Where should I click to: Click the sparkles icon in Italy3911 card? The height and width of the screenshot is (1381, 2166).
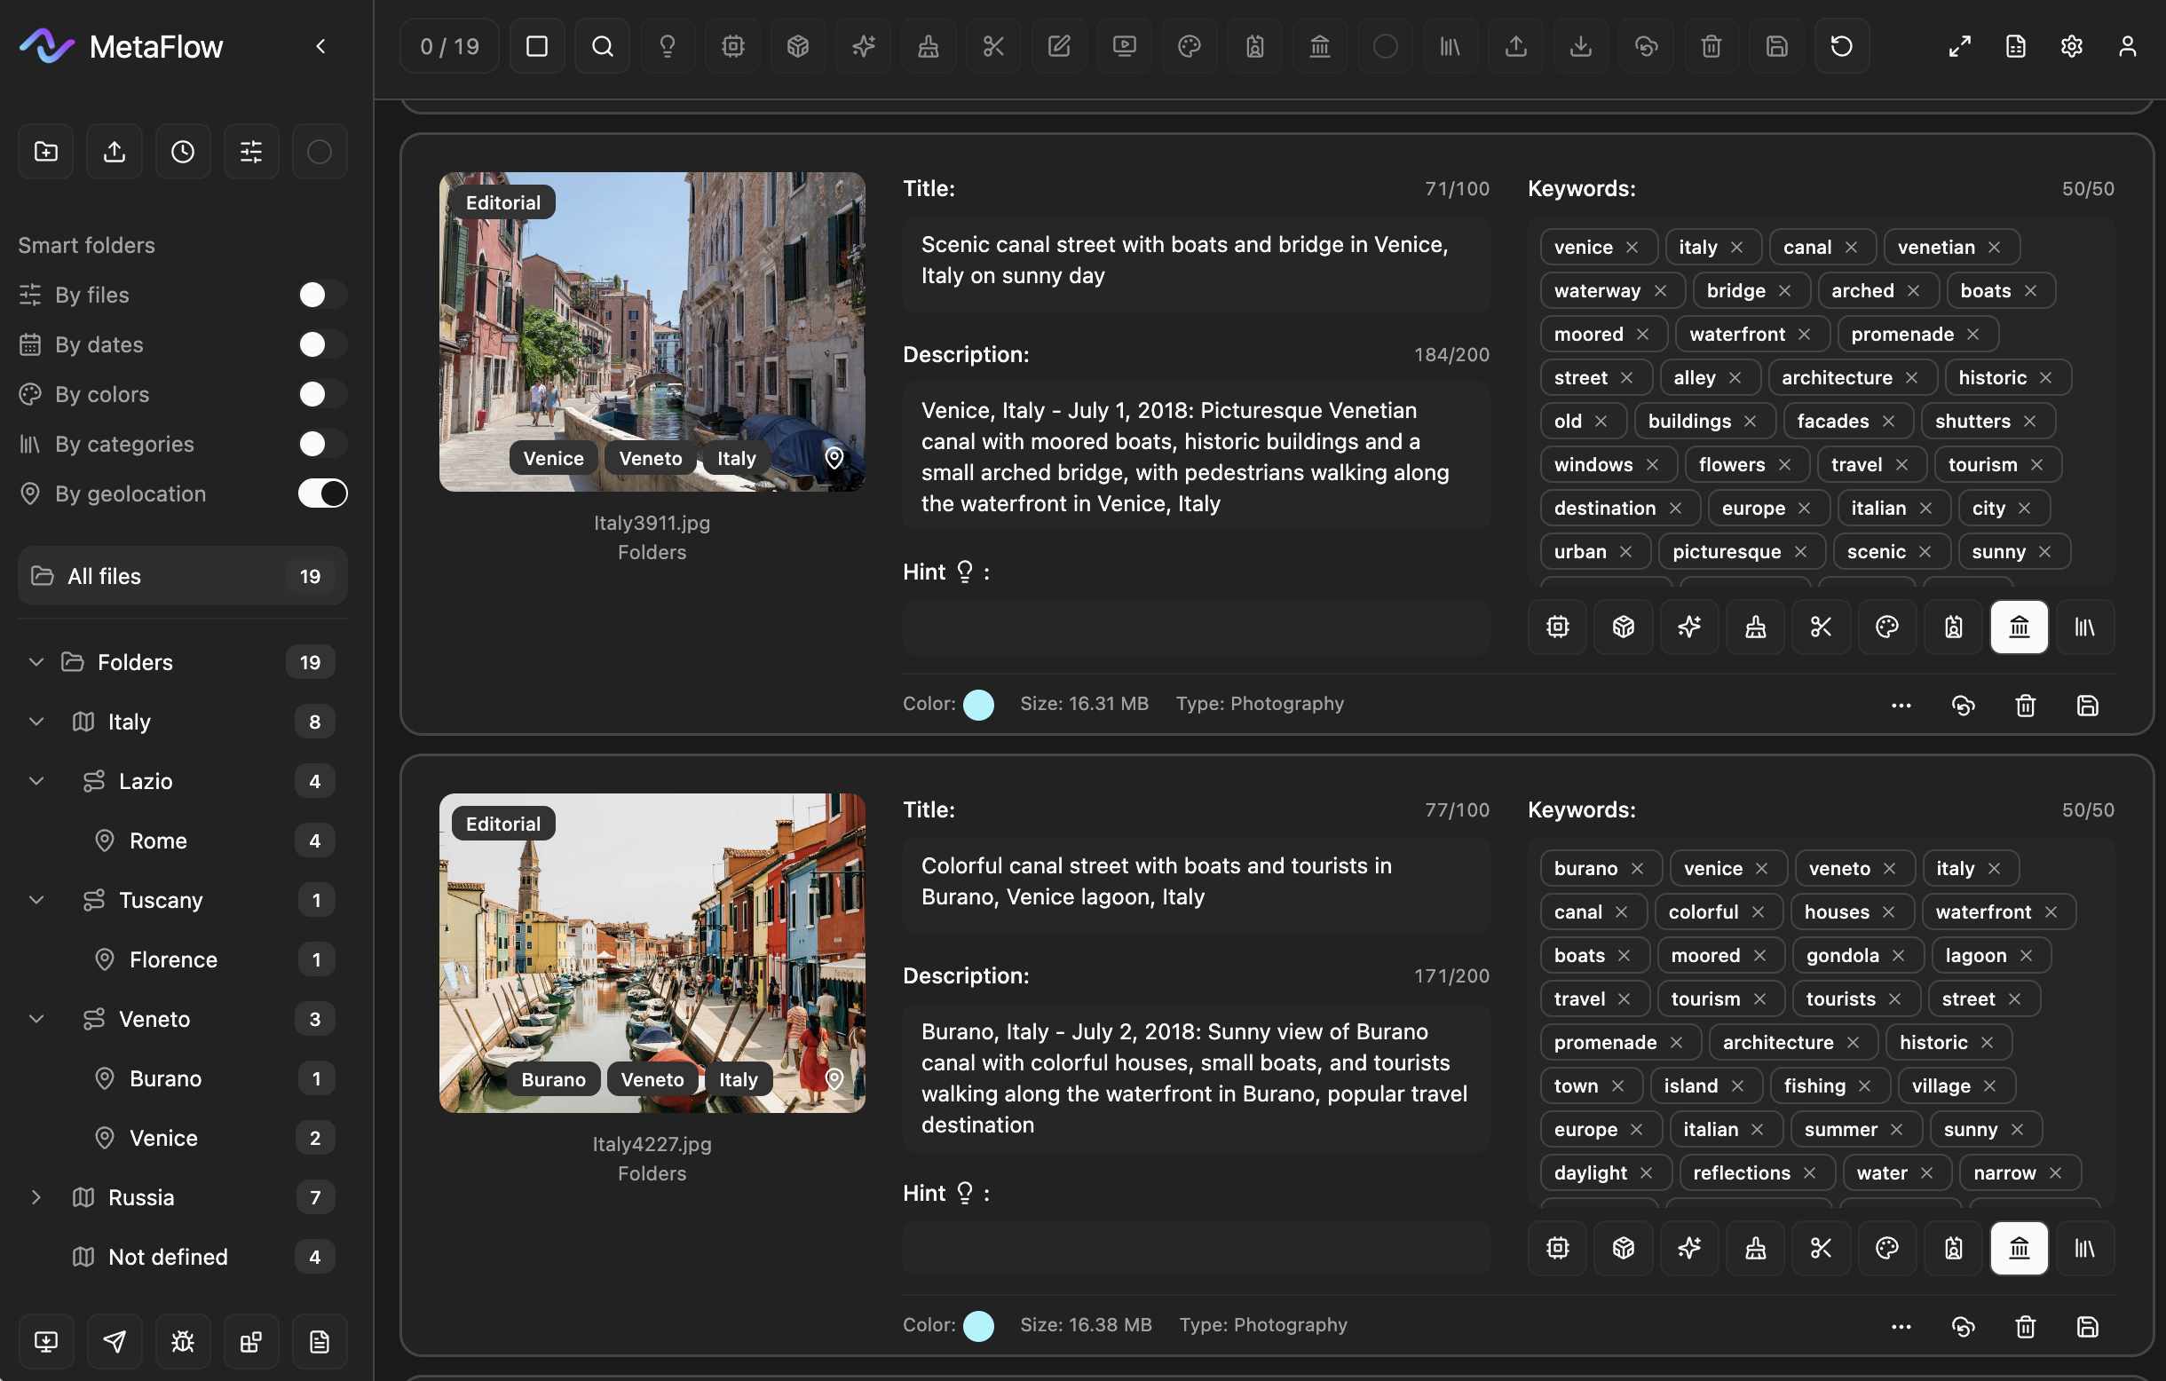click(x=1688, y=627)
